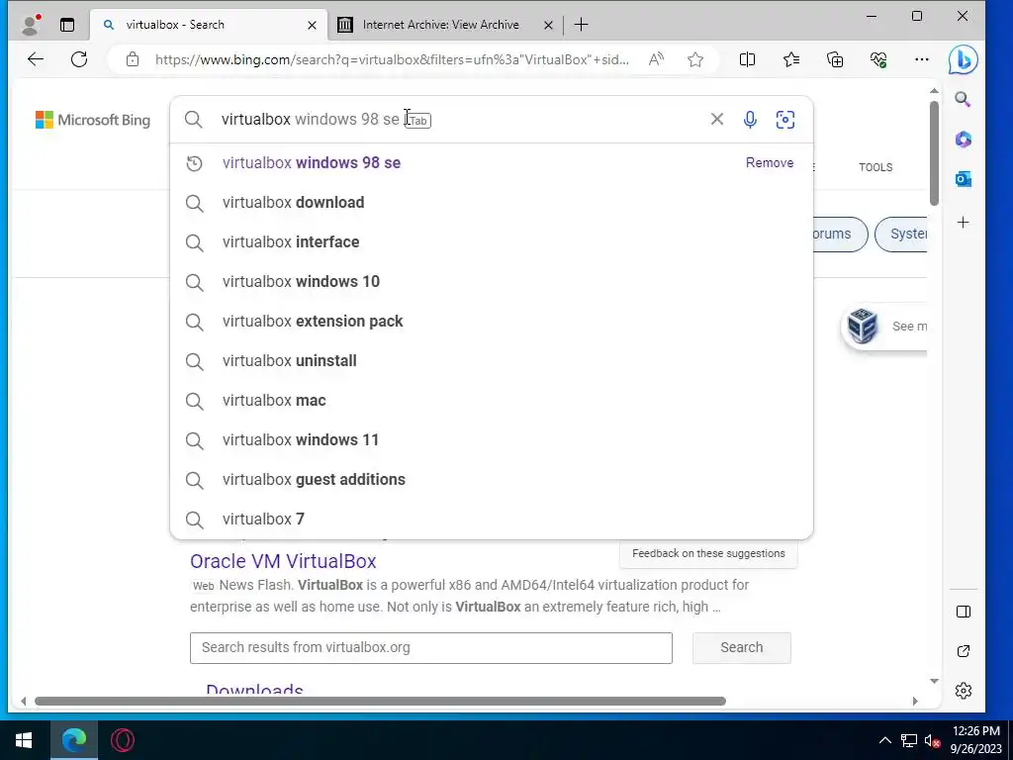Open the Opera taskbar icon
This screenshot has width=1013, height=760.
122,740
